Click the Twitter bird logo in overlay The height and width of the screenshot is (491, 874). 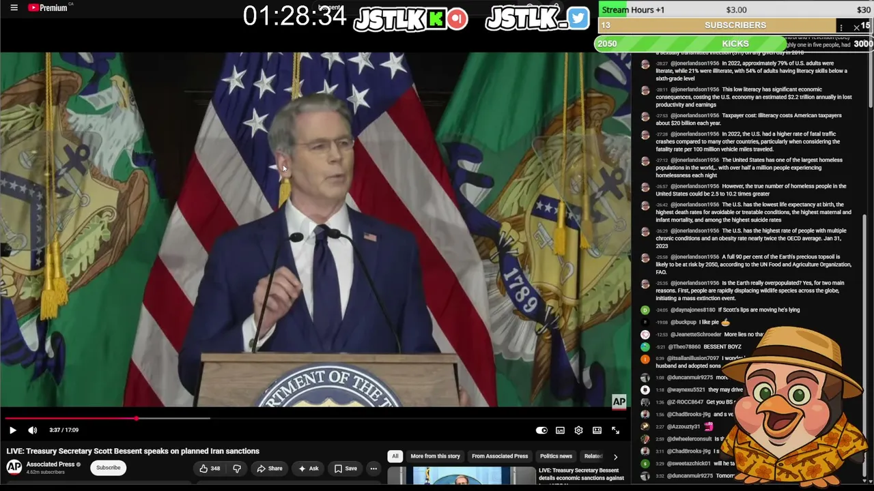(x=578, y=18)
